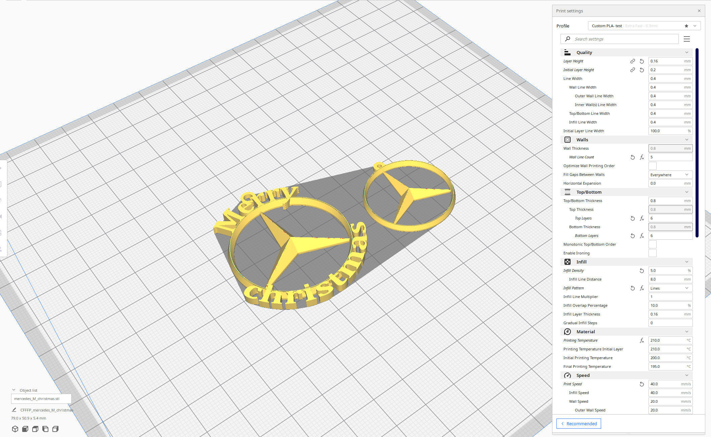The width and height of the screenshot is (711, 437).
Task: Click the fx icon beside Top Layers
Action: [642, 218]
